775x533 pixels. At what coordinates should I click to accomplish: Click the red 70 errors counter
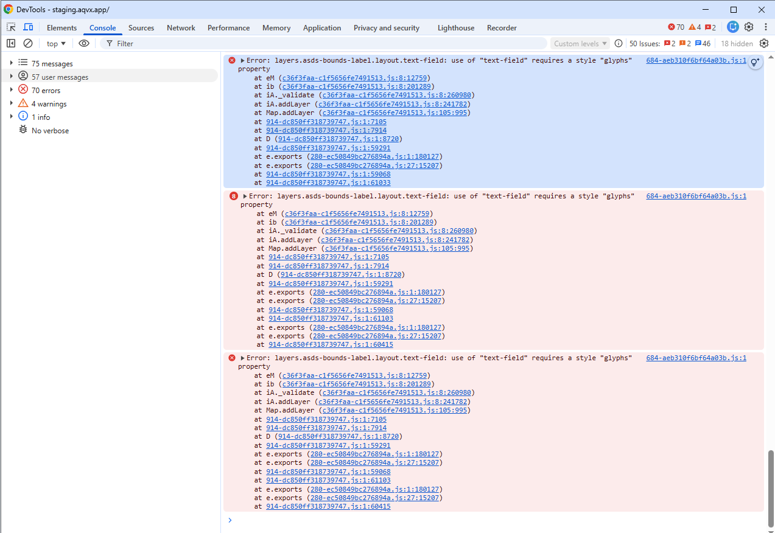click(x=676, y=27)
